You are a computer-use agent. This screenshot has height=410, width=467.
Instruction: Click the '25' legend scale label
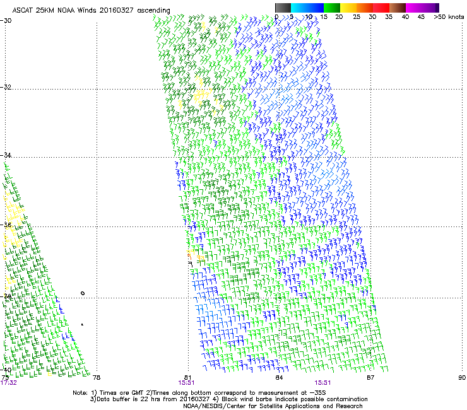coord(357,17)
